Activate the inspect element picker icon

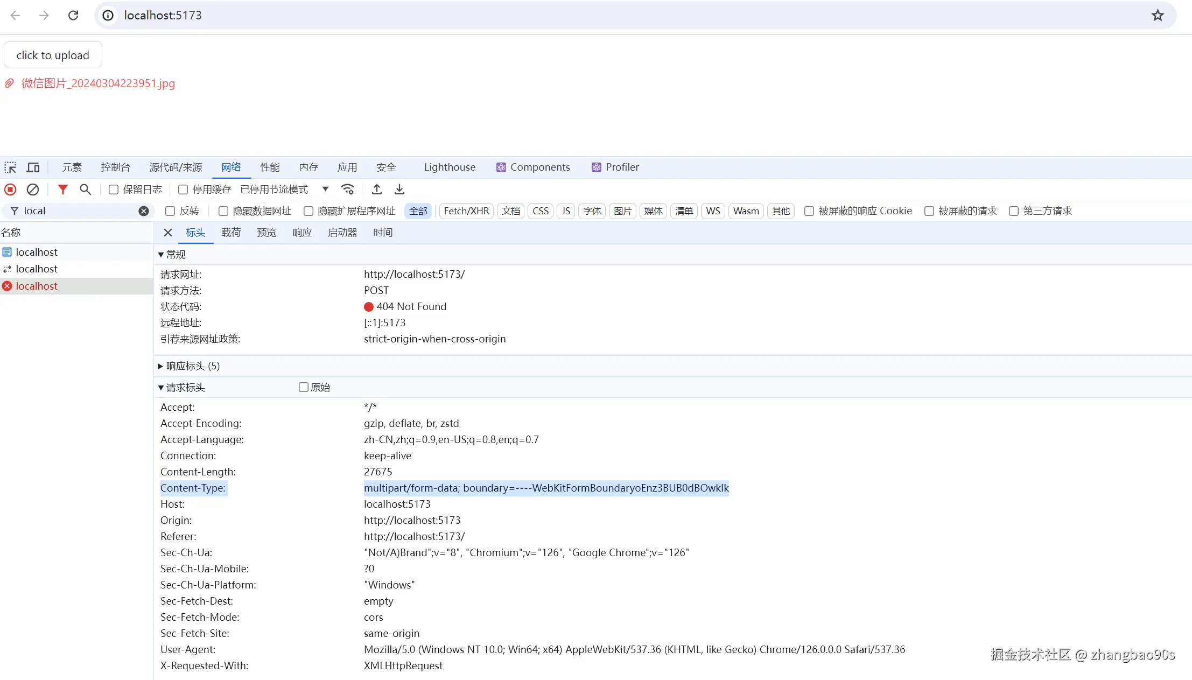(10, 167)
